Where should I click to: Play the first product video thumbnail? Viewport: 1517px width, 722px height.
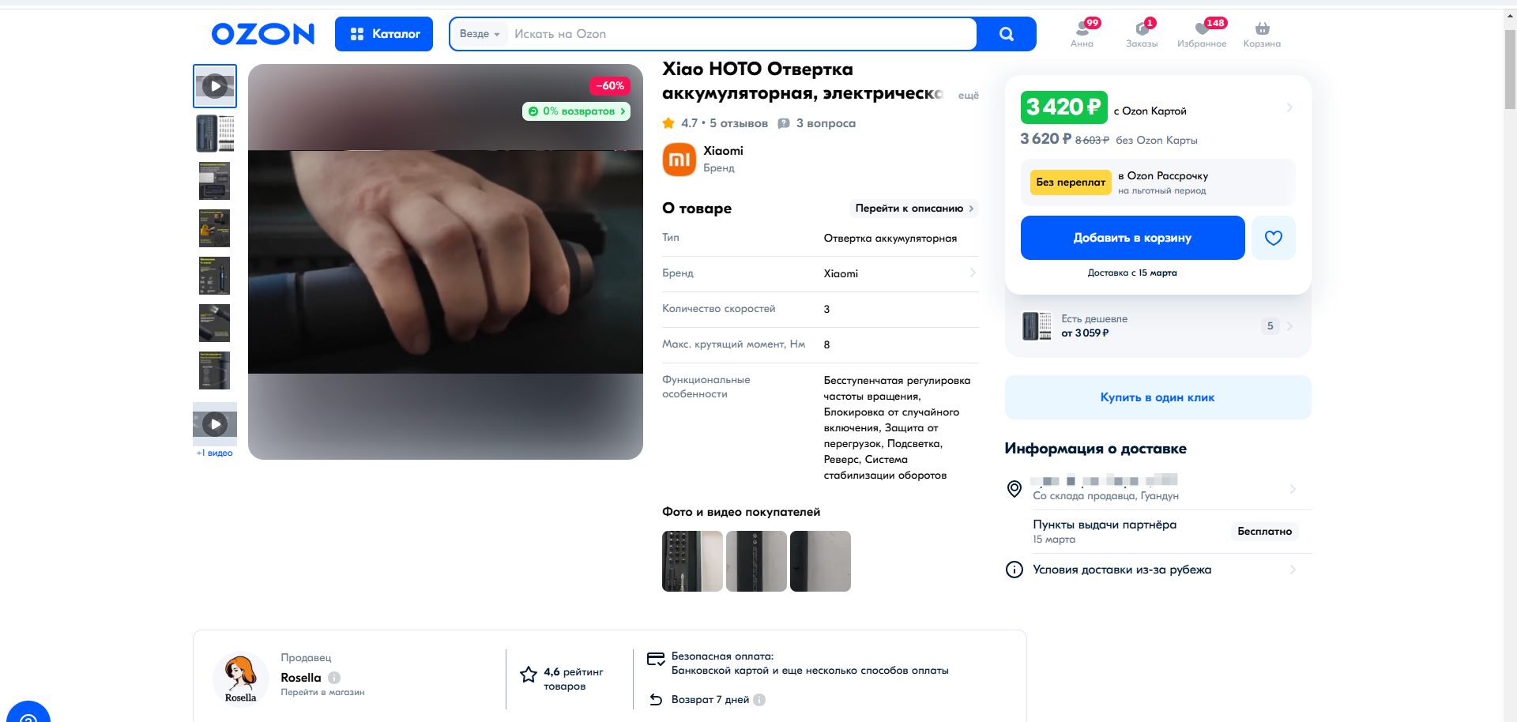(x=215, y=86)
